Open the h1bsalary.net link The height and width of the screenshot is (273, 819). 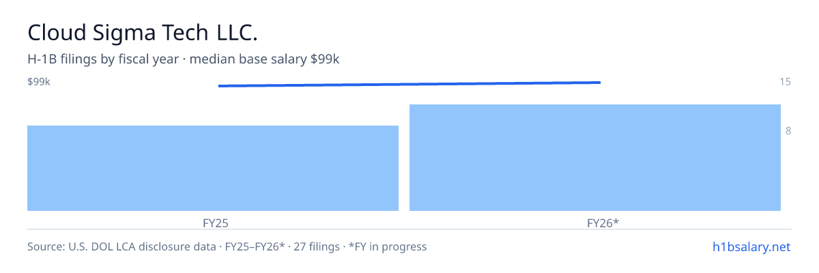pyautogui.click(x=750, y=246)
